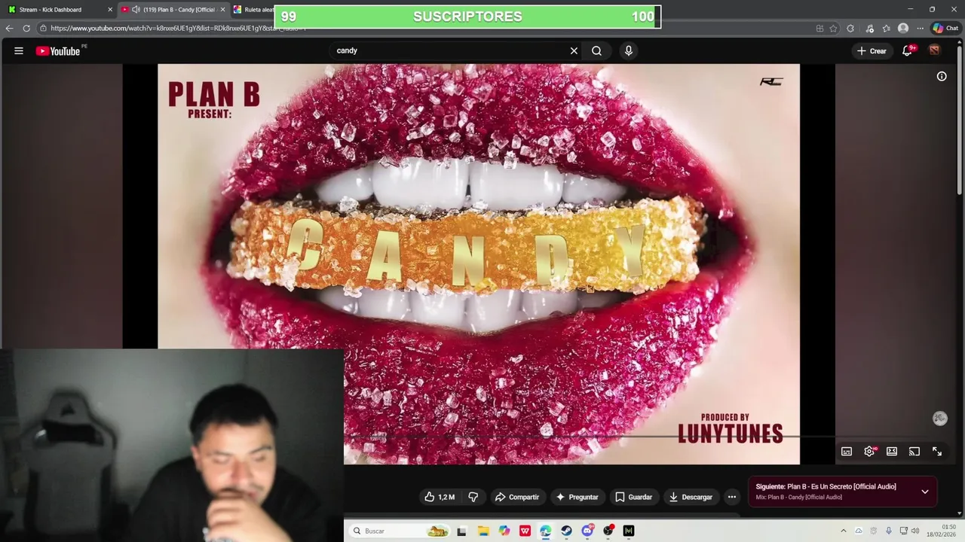Viewport: 965px width, 542px height.
Task: Click the Preguntar button
Action: click(577, 497)
